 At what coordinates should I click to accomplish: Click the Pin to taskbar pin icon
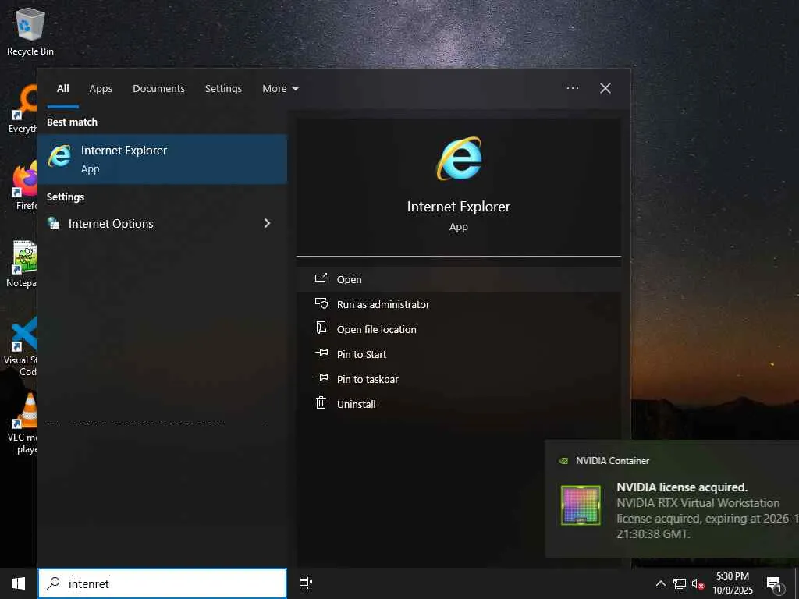321,377
